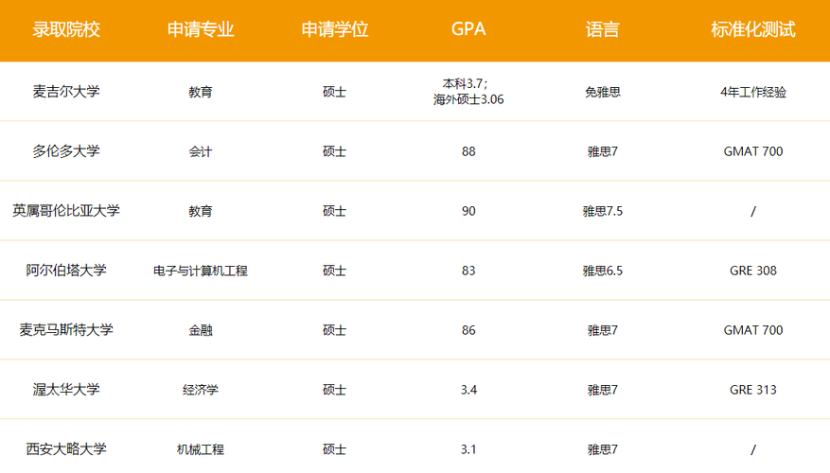
Task: Select the 本科3.7; 海外硕士3.06 GPA cell
Action: click(x=468, y=92)
